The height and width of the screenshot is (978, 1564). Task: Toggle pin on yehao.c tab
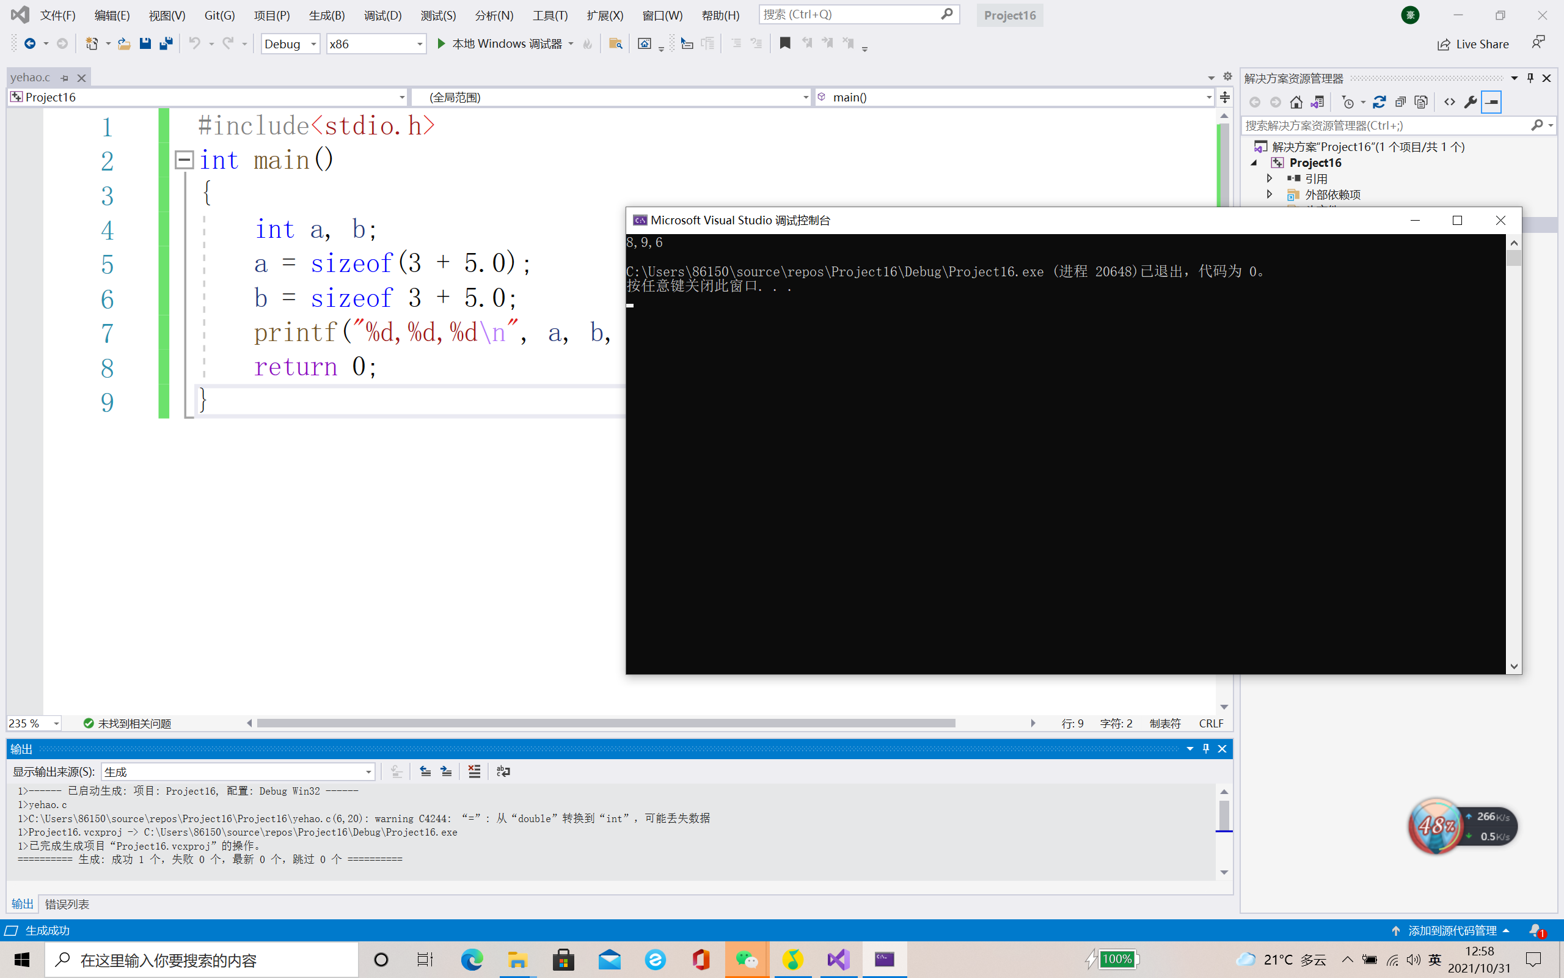(65, 78)
